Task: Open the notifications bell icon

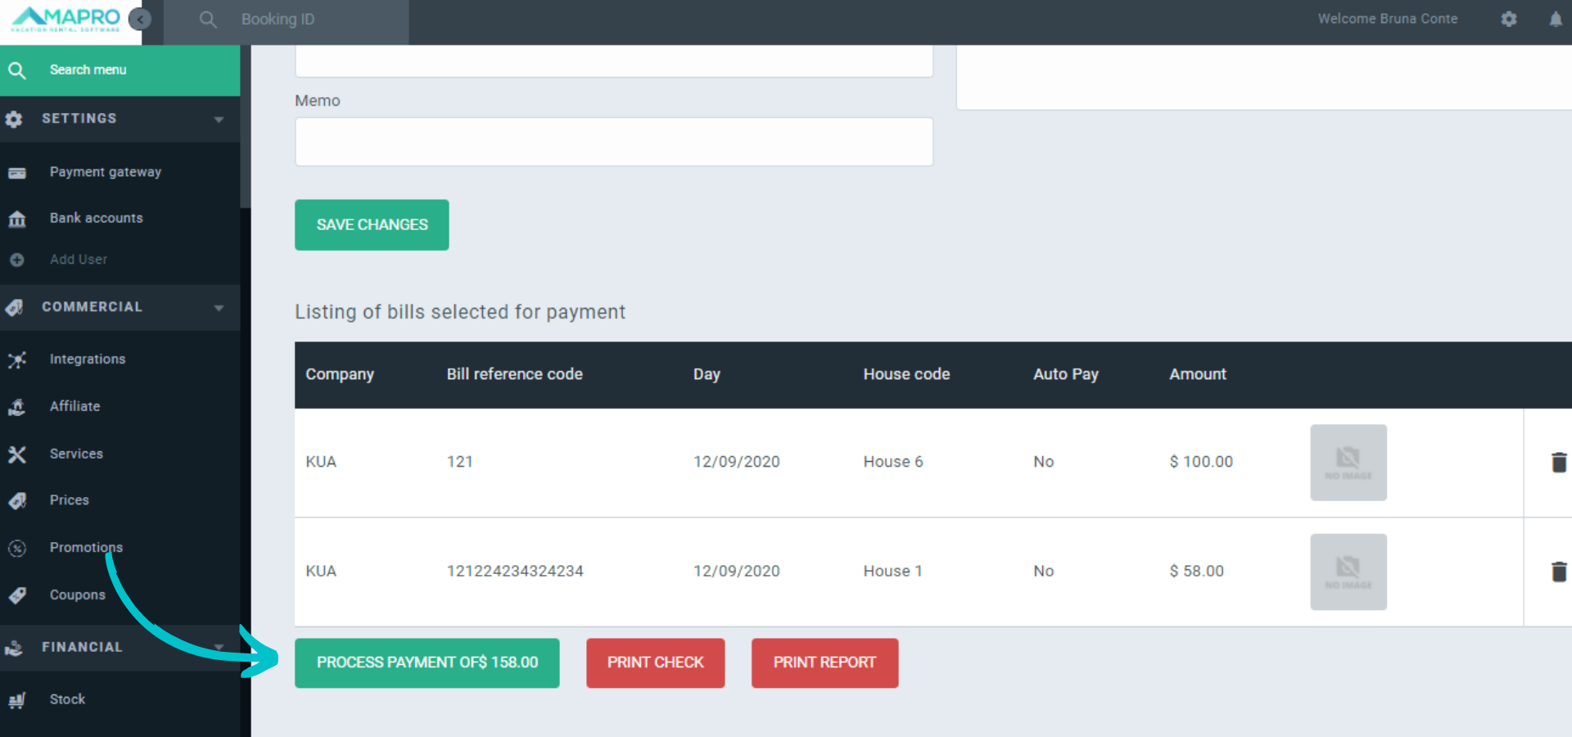Action: [1555, 19]
